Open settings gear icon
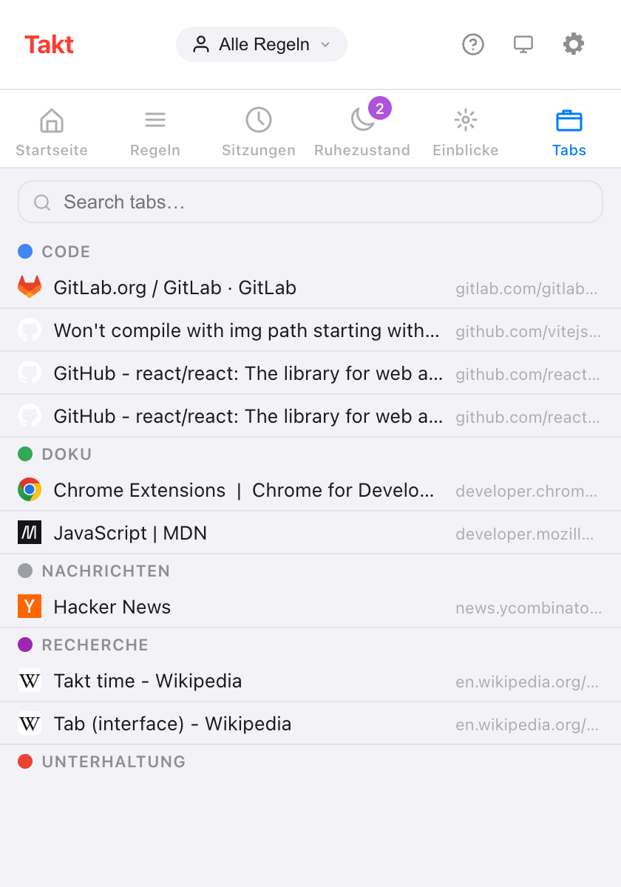The height and width of the screenshot is (887, 621). 574,44
